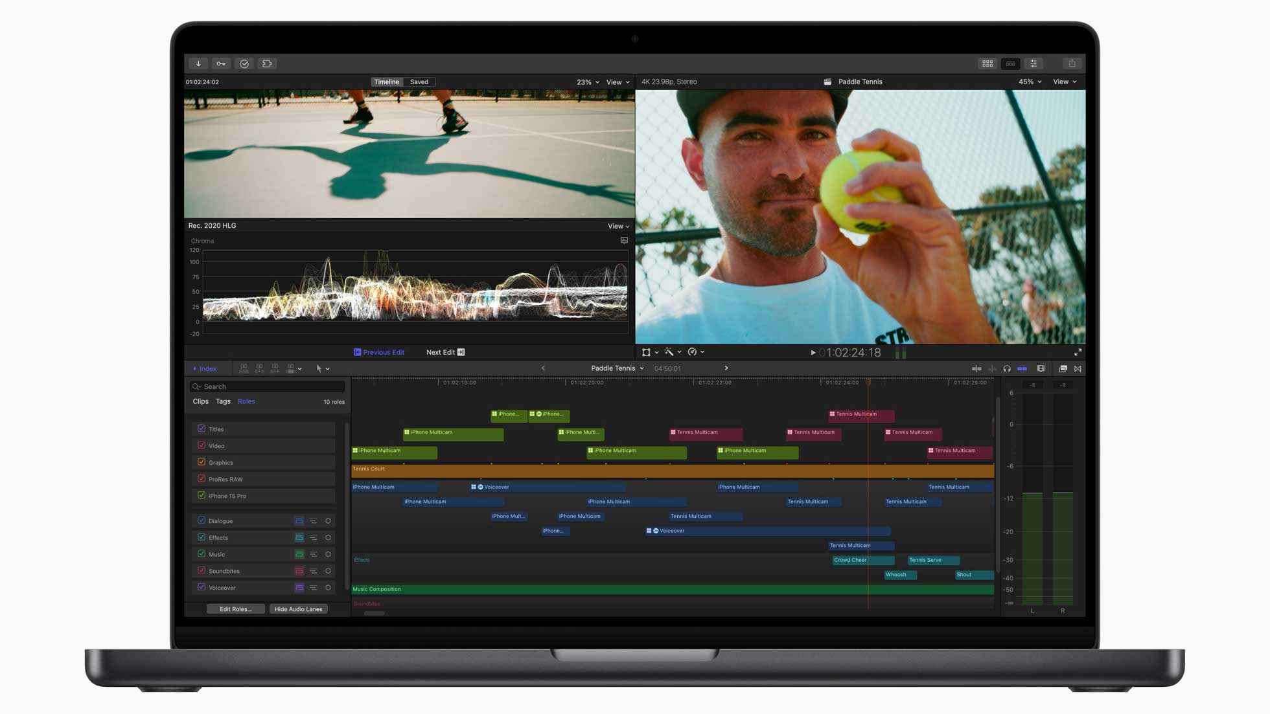The width and height of the screenshot is (1270, 714).
Task: Click the Edit Roles button
Action: [x=235, y=609]
